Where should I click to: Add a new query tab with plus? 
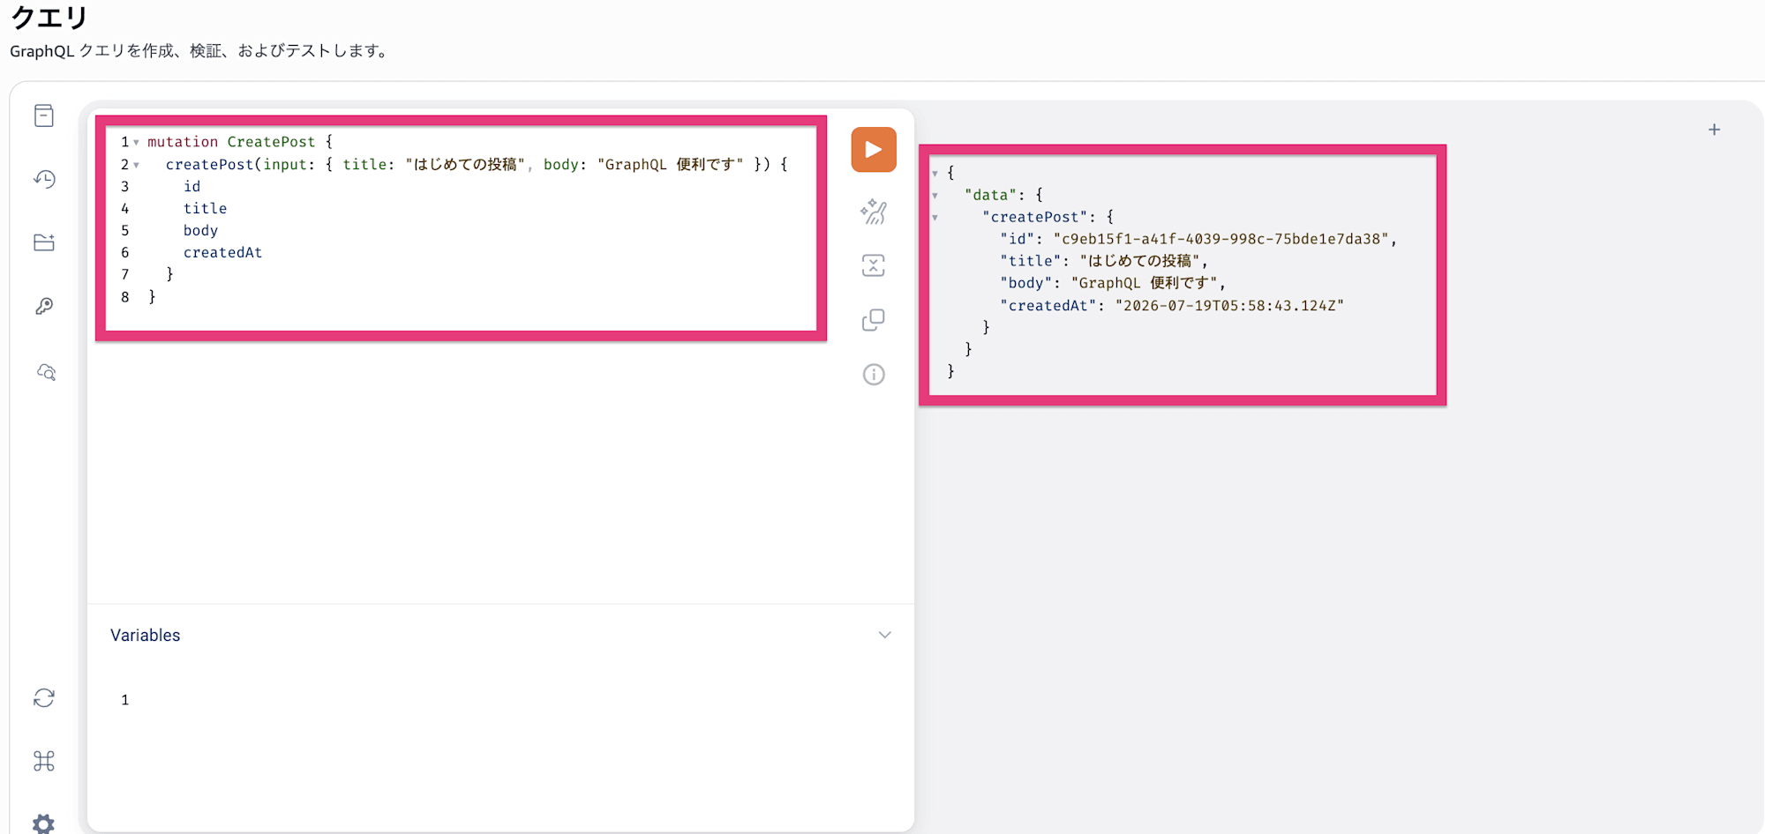tap(1714, 130)
